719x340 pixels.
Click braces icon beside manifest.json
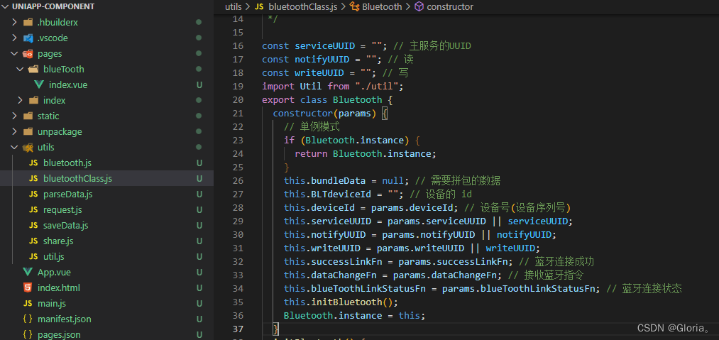pos(28,319)
